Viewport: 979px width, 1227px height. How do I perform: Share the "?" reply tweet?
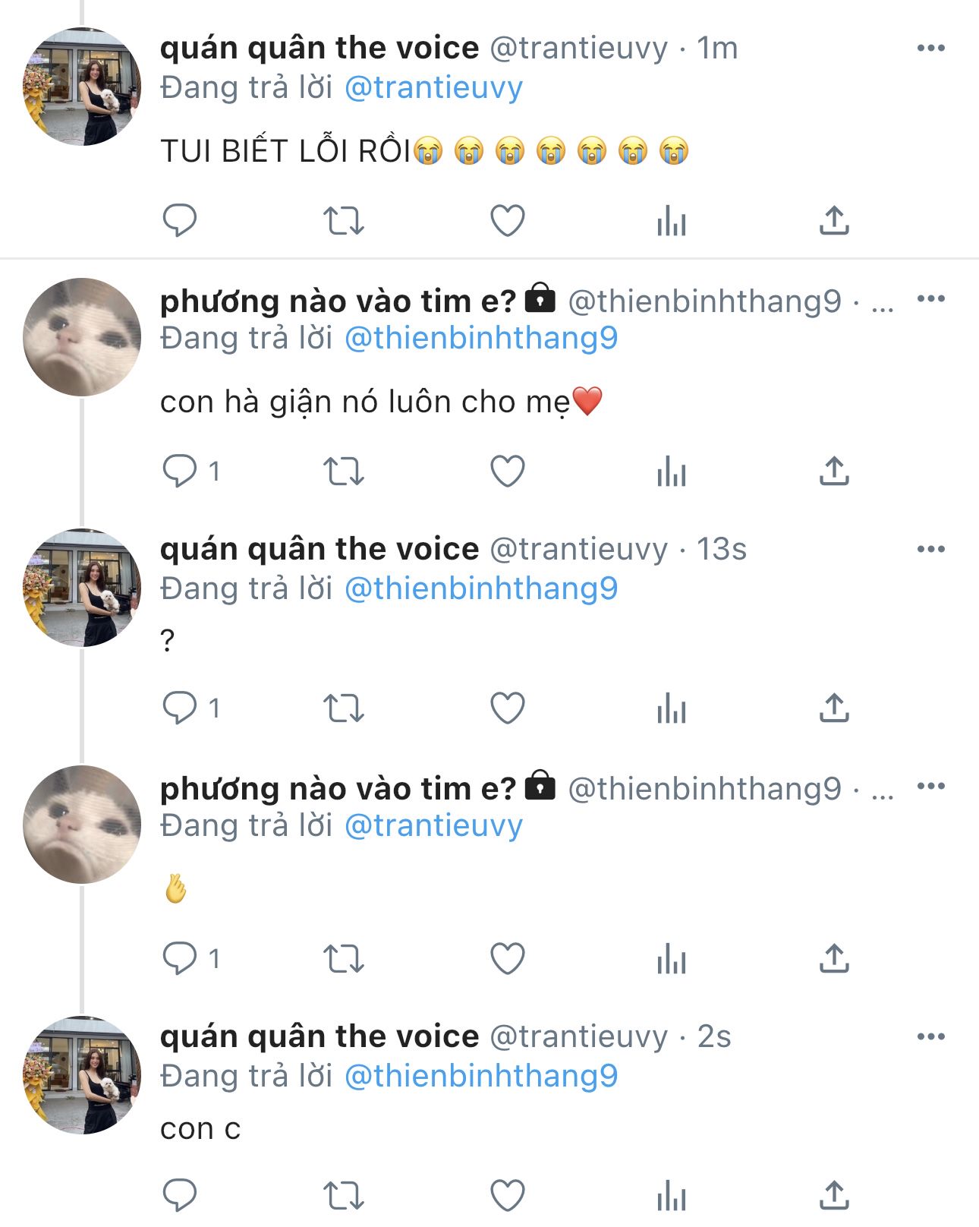tap(834, 708)
